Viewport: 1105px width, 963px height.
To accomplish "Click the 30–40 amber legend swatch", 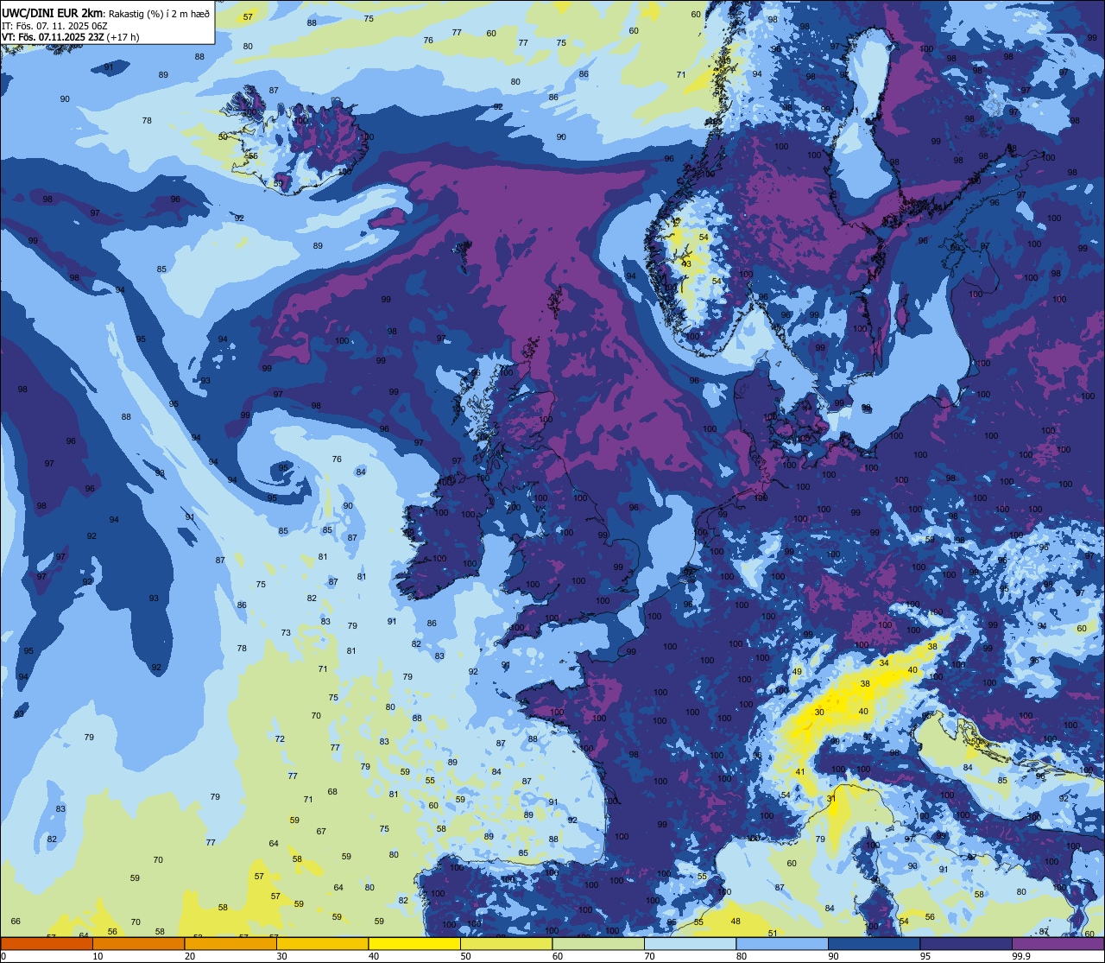I will (322, 944).
